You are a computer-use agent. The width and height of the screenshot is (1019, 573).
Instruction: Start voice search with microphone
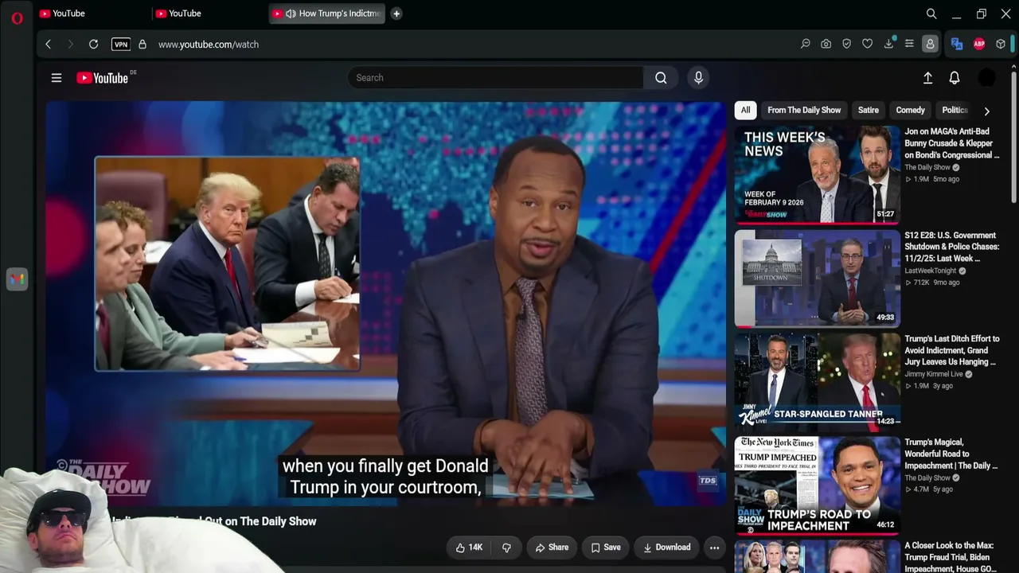698,78
